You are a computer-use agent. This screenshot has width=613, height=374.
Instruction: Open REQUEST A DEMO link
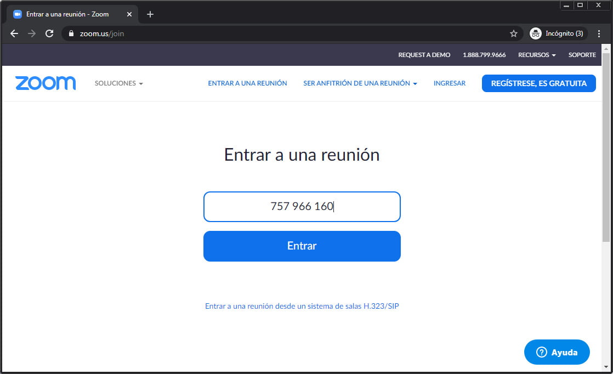(424, 55)
